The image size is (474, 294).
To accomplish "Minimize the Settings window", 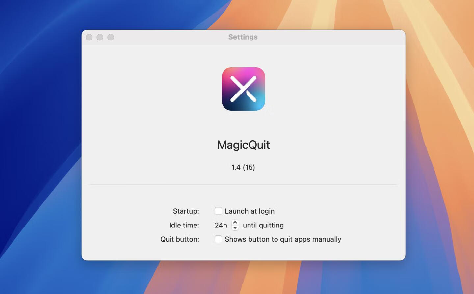I will (x=100, y=37).
